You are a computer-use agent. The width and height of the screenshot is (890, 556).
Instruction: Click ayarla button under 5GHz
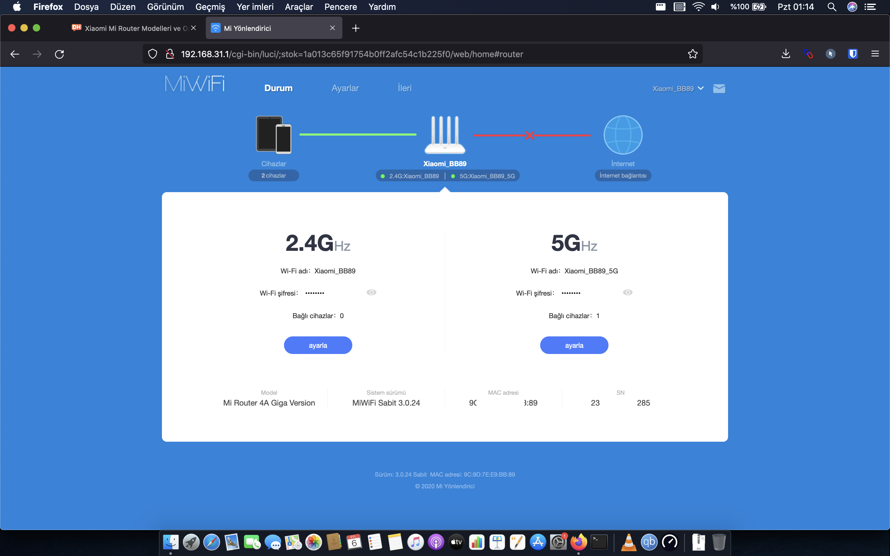pos(574,345)
